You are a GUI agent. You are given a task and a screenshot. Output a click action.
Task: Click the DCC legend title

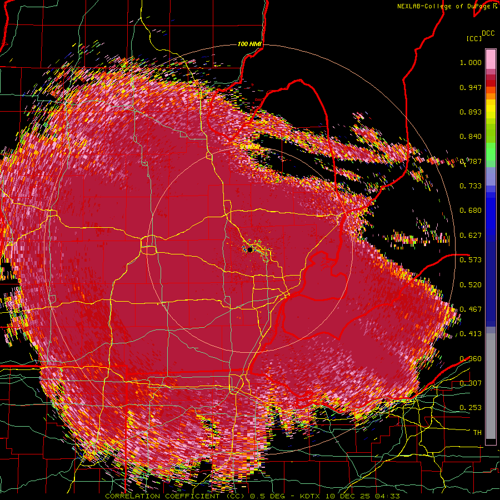pyautogui.click(x=488, y=33)
